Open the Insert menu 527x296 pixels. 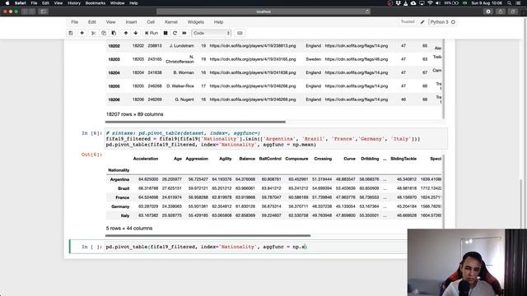click(x=131, y=22)
